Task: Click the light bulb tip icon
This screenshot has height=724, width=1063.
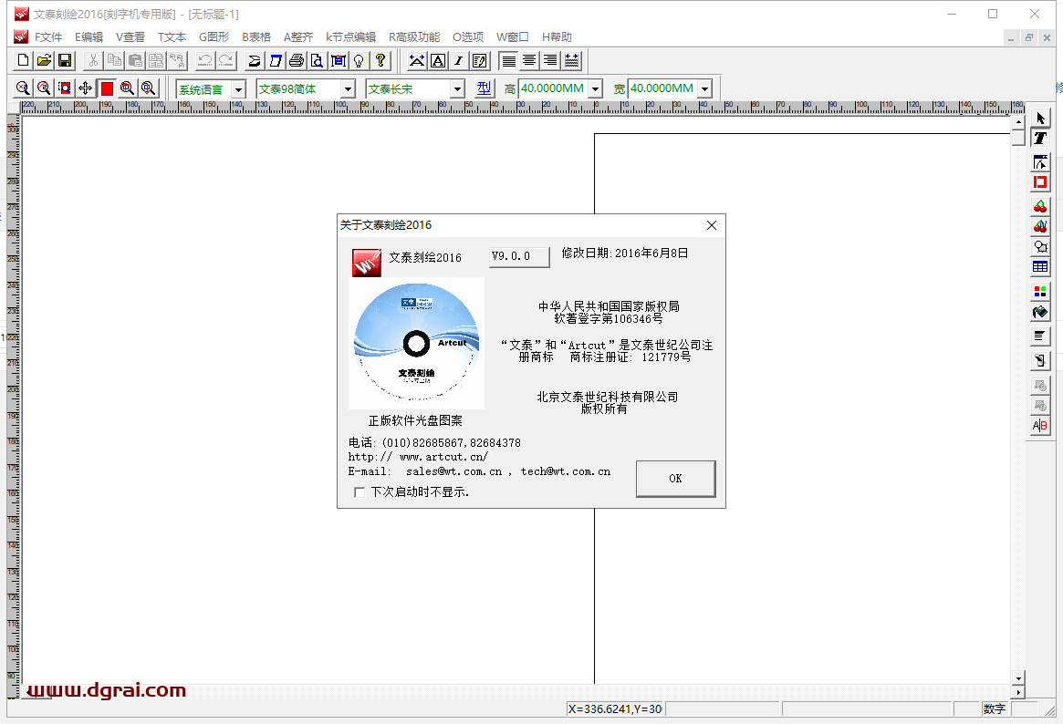Action: 360,60
